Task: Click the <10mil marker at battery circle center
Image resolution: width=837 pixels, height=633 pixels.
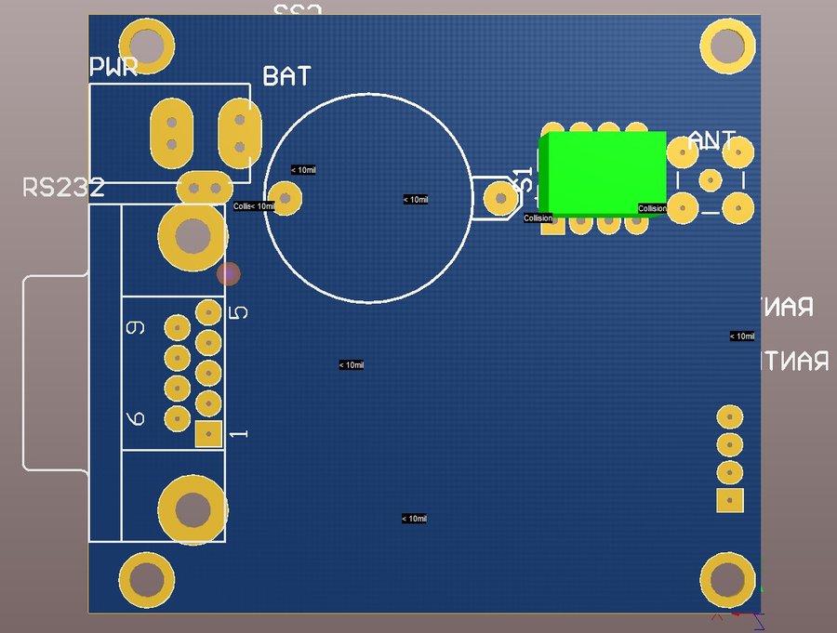Action: click(x=416, y=200)
